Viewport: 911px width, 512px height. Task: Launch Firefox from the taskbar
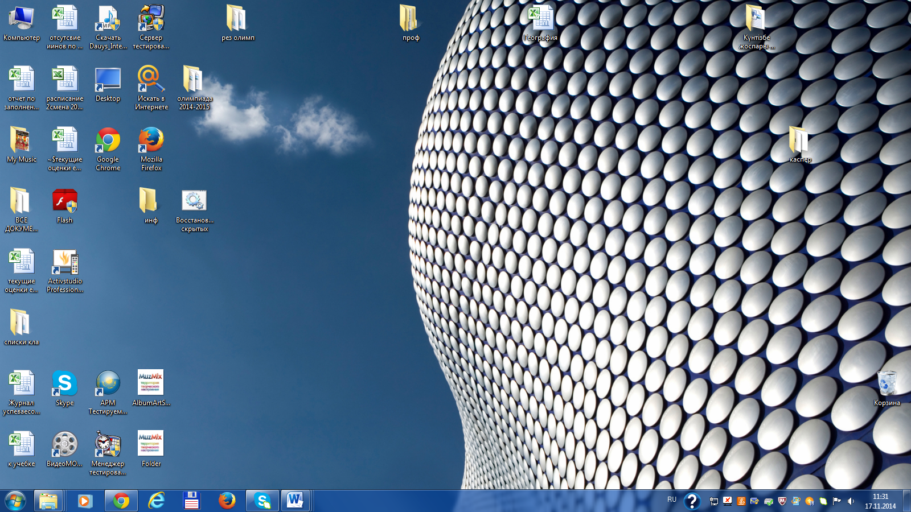coord(227,501)
